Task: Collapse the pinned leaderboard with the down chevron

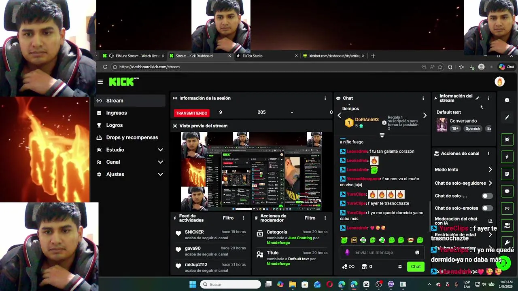Action: click(382, 135)
